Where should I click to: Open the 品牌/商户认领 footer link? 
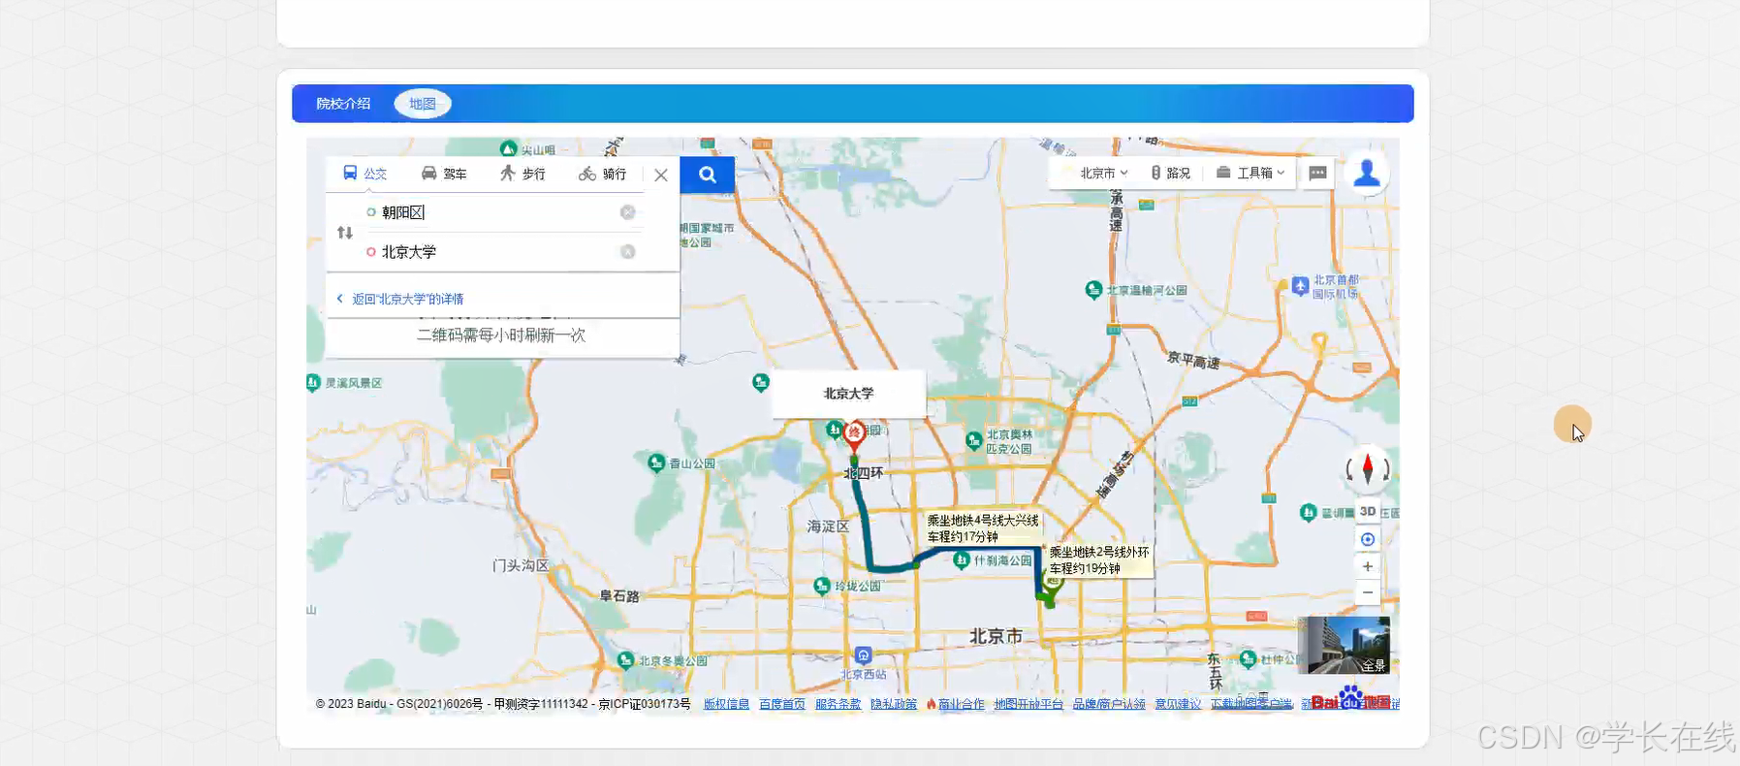[x=1109, y=704]
